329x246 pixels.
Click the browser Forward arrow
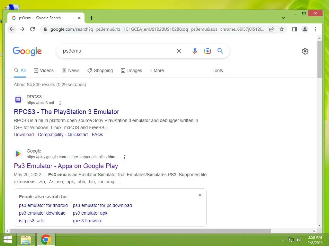[22, 29]
